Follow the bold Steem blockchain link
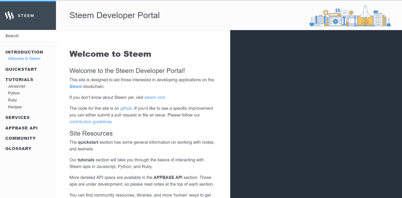 tap(76, 87)
